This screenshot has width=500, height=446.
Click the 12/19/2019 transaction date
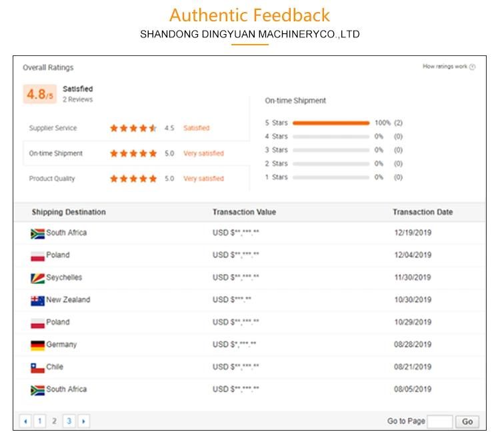(x=413, y=233)
